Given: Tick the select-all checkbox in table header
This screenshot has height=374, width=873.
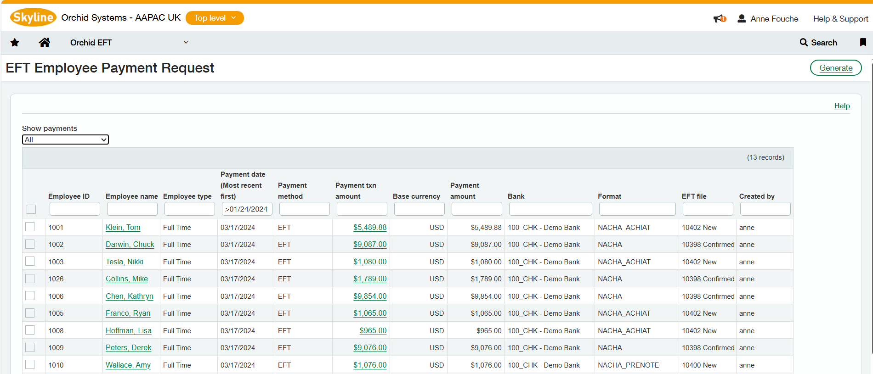Looking at the screenshot, I should pyautogui.click(x=31, y=209).
